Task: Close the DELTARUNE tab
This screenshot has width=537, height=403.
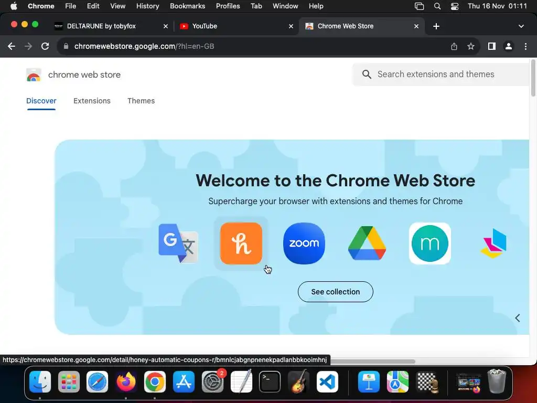Action: (165, 26)
